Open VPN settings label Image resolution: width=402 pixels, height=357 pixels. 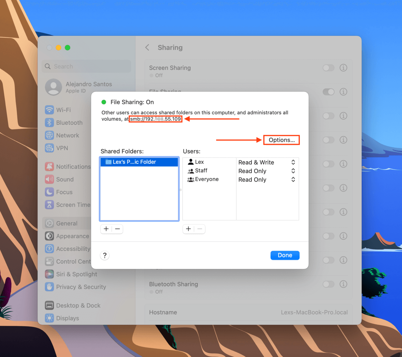click(62, 148)
